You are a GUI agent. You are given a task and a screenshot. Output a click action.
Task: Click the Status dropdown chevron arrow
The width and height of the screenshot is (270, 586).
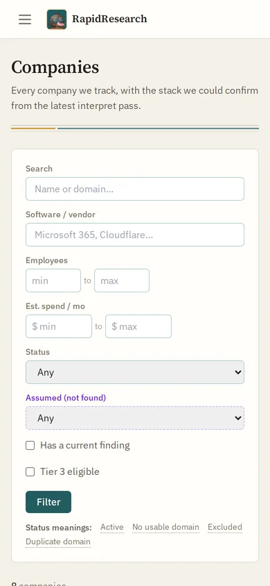tap(237, 372)
